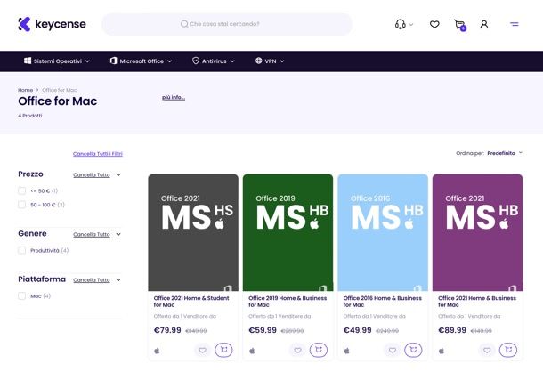The image size is (543, 380).
Task: Check the Mac platform filter
Action: tap(22, 295)
